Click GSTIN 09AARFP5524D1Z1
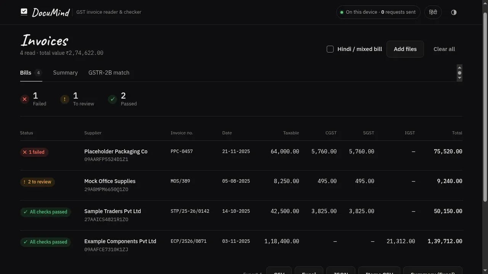 [106, 159]
